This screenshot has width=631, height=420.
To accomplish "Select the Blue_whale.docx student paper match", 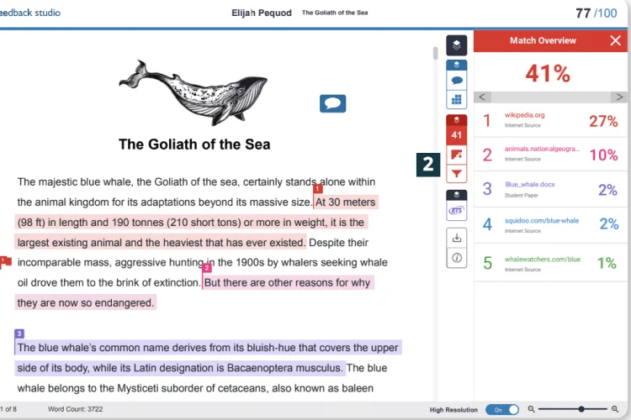I will (550, 189).
